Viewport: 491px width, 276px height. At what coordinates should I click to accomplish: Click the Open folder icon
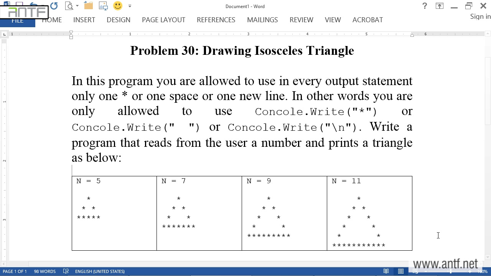tap(89, 6)
